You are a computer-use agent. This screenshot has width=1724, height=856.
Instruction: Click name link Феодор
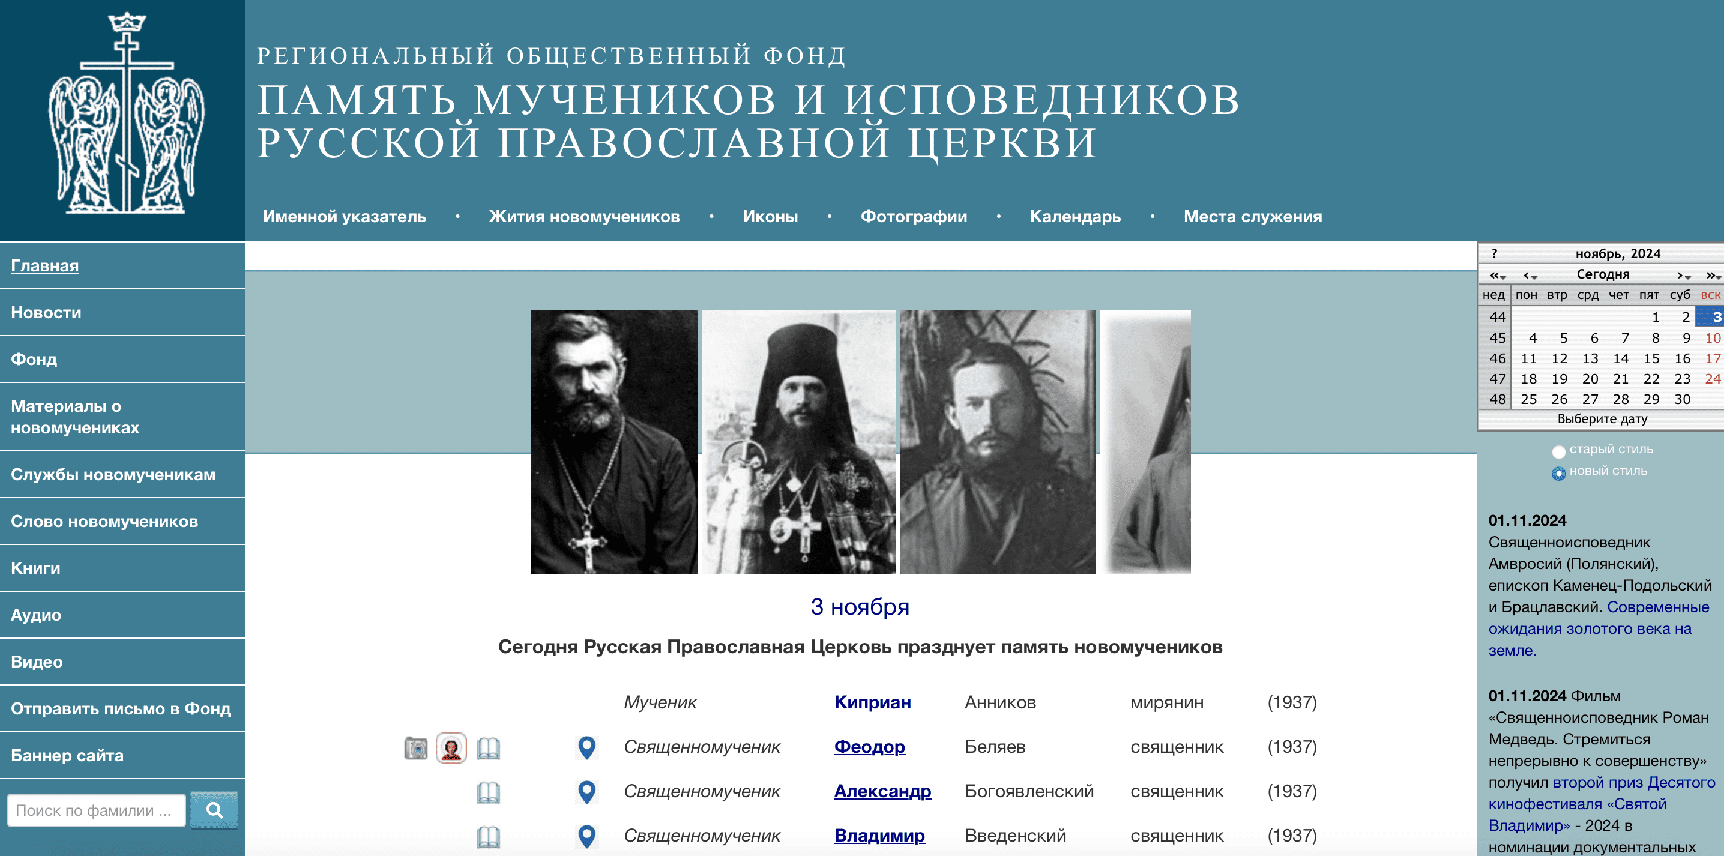tap(869, 747)
